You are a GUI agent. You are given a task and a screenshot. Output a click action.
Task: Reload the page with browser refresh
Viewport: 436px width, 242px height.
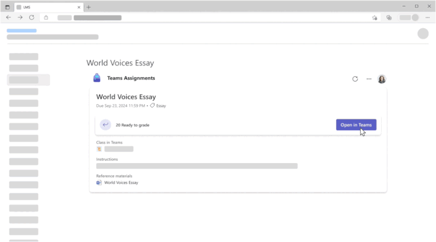[x=32, y=17]
